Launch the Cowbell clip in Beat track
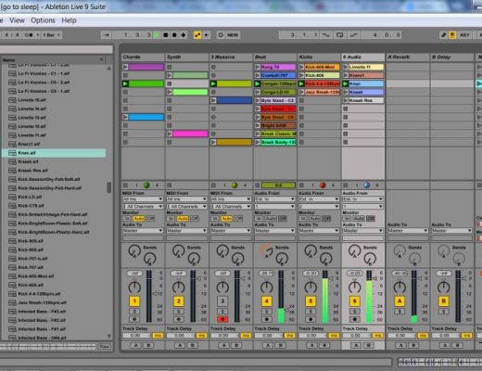The image size is (482, 371). (x=258, y=75)
